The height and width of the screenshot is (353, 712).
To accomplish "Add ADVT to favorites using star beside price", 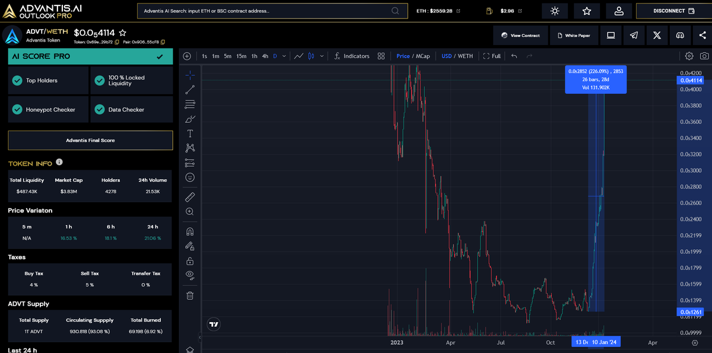I will pos(122,33).
